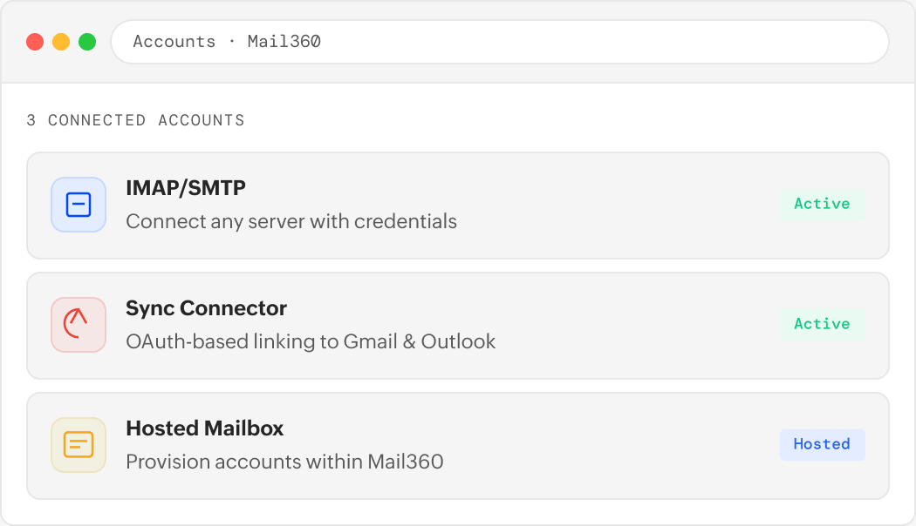The height and width of the screenshot is (526, 916).
Task: Click the Active badge on Sync Connector
Action: (822, 324)
